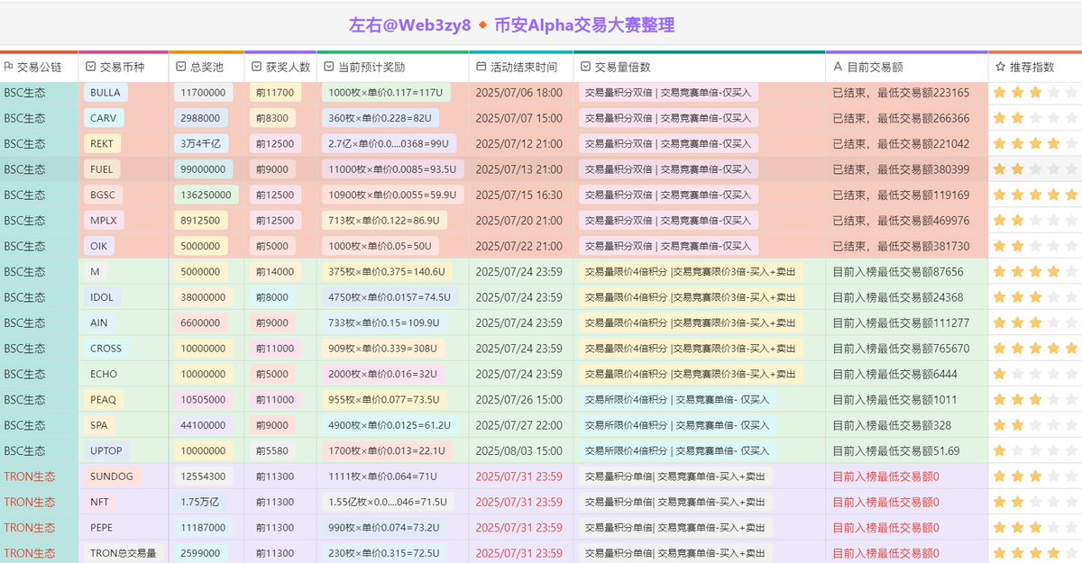Select the 前8300 winners tag
This screenshot has width=1082, height=563.
(x=271, y=118)
